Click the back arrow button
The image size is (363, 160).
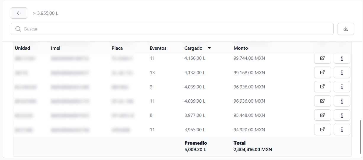[19, 13]
